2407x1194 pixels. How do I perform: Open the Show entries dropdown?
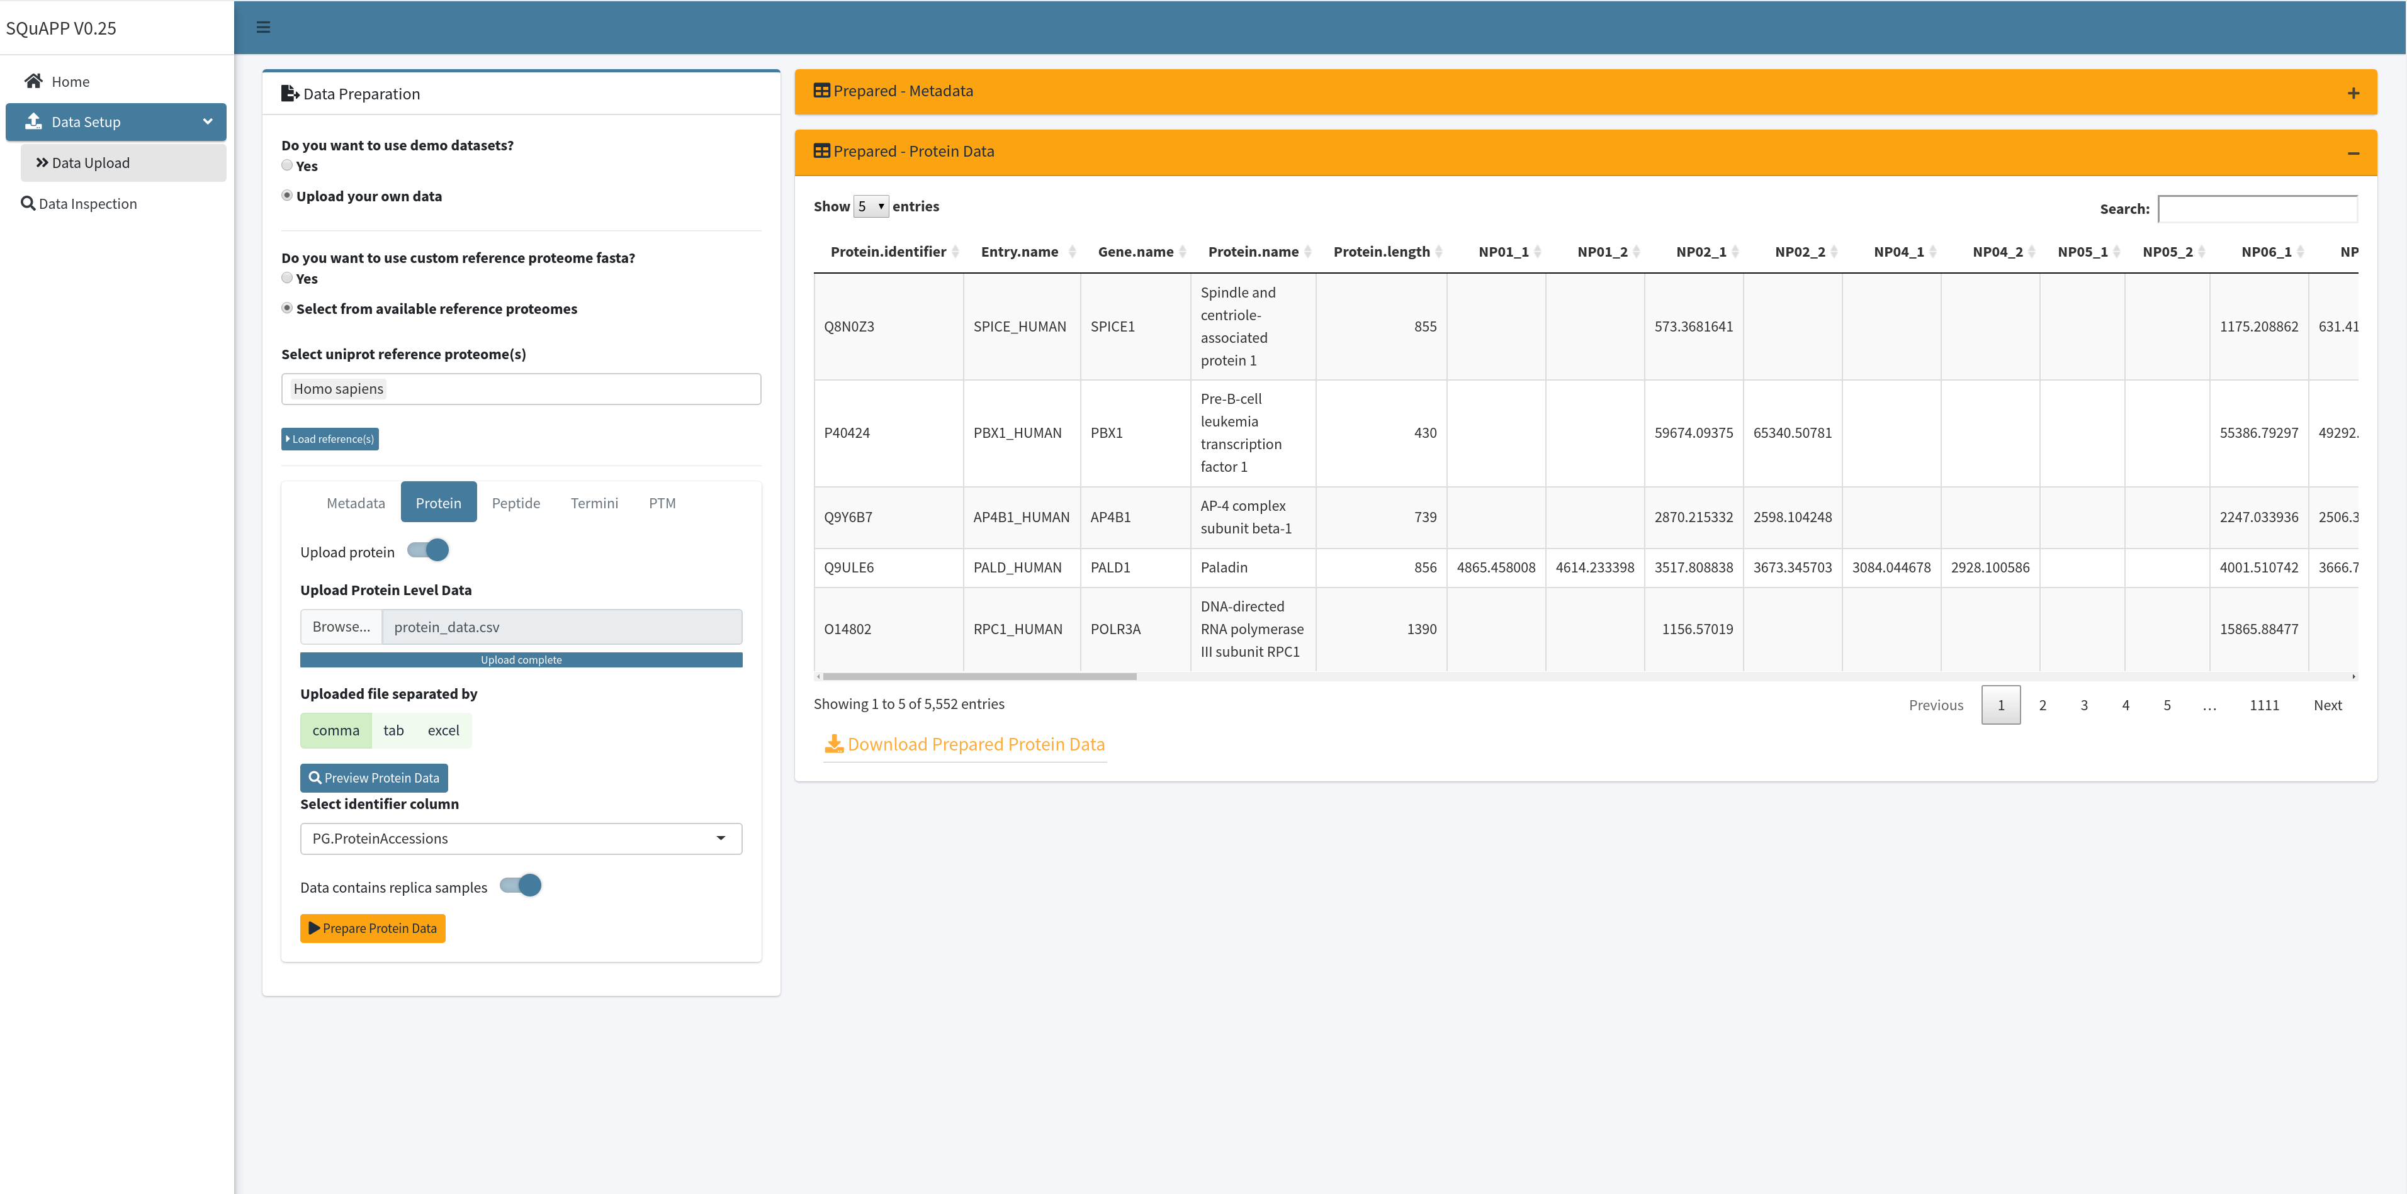[870, 206]
